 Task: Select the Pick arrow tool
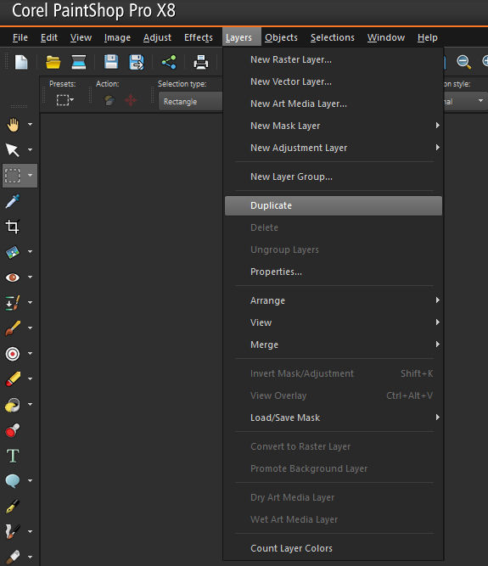click(x=13, y=150)
